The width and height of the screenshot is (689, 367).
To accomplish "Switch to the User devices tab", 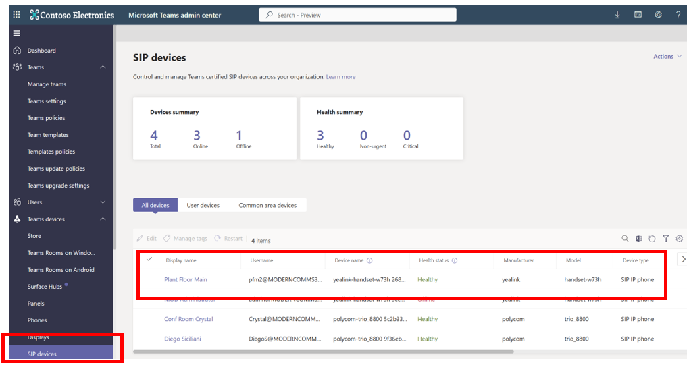I will coord(203,205).
